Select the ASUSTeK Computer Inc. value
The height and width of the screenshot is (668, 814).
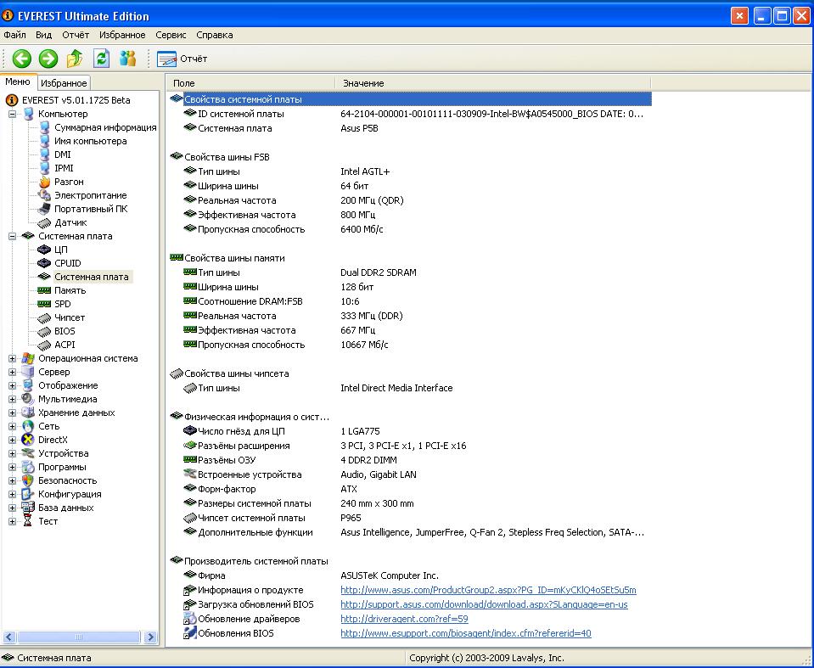point(390,575)
